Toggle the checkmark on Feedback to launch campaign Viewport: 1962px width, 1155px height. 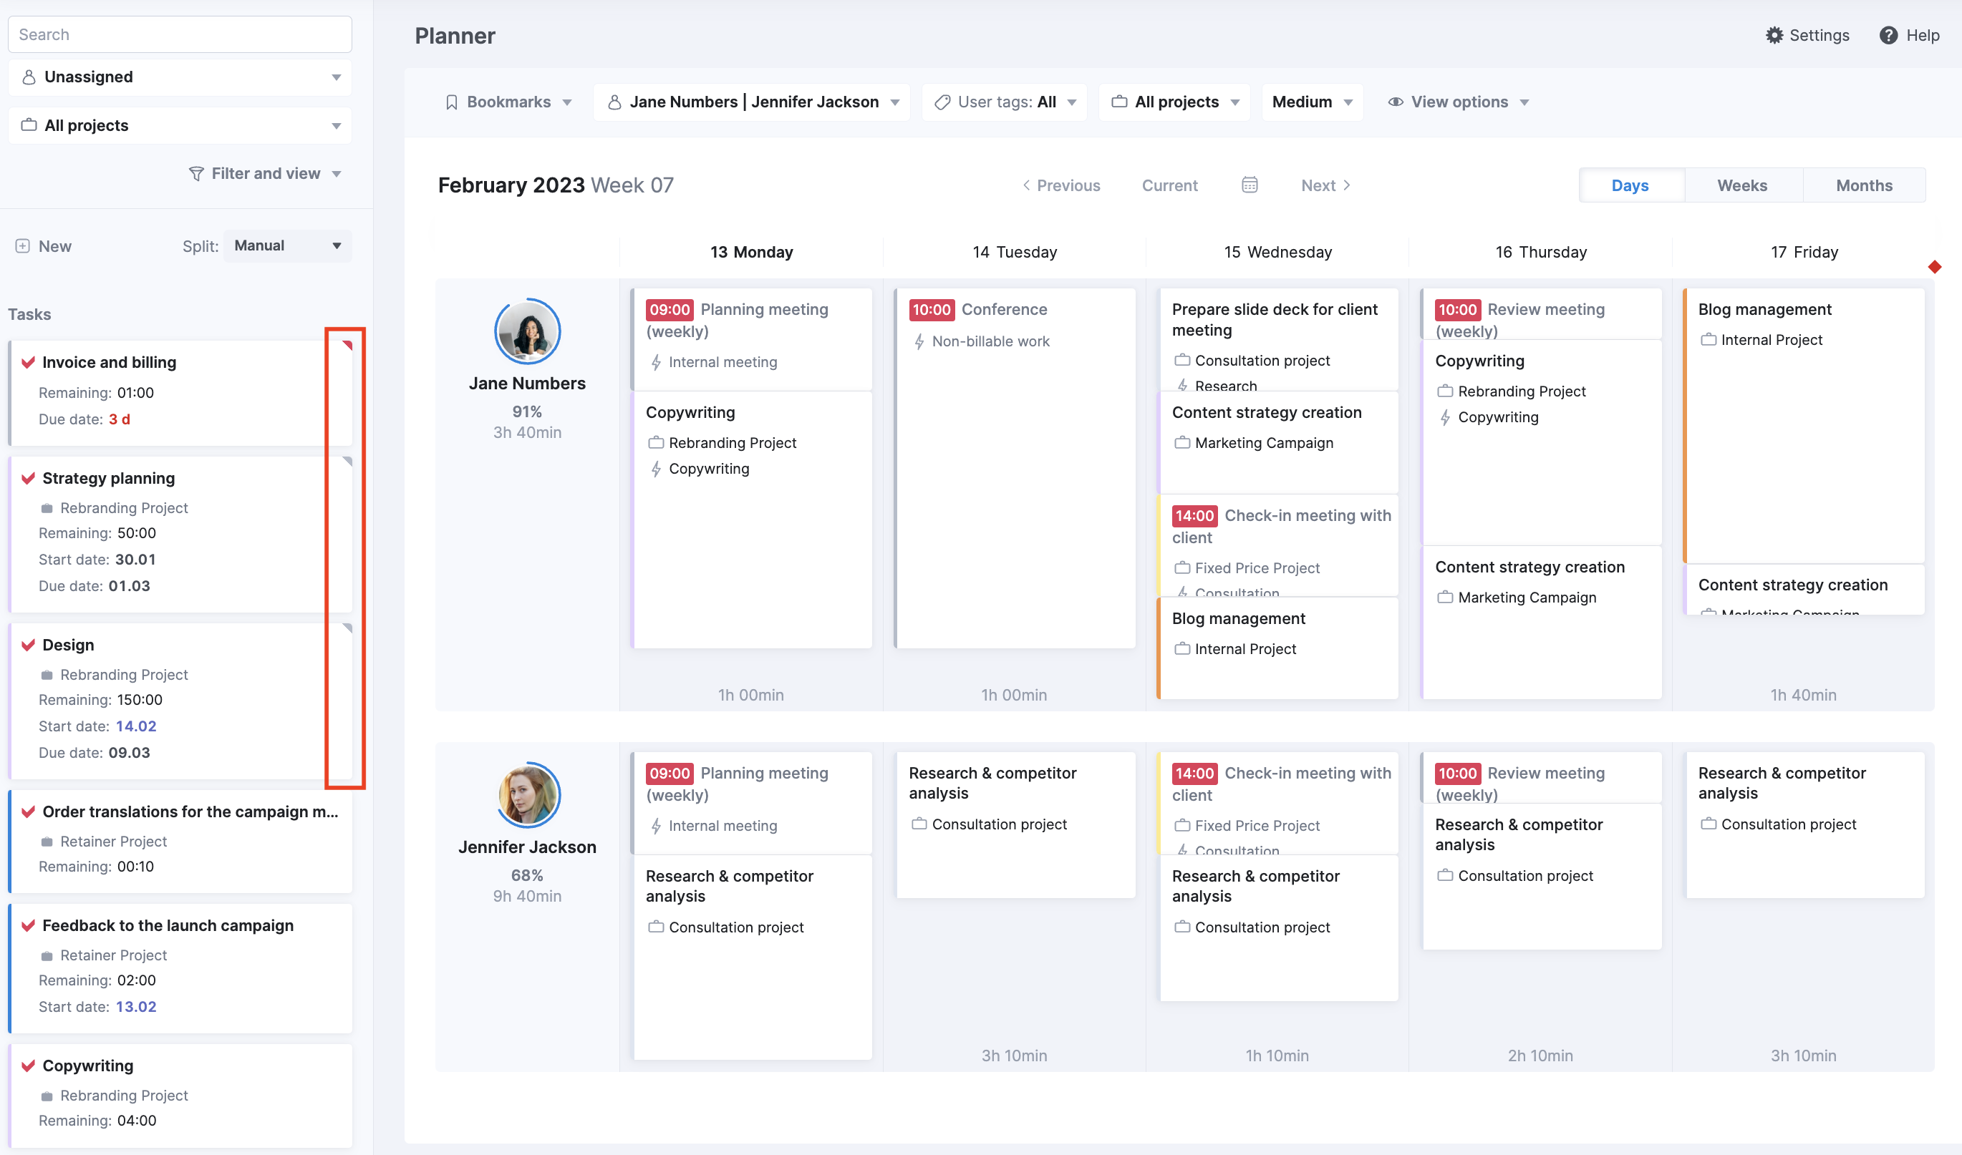[28, 925]
